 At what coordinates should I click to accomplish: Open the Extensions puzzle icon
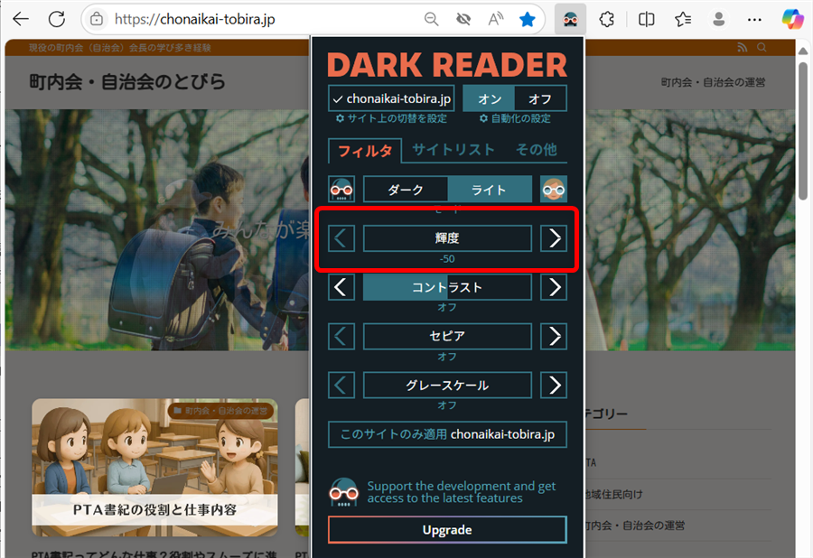pos(608,19)
